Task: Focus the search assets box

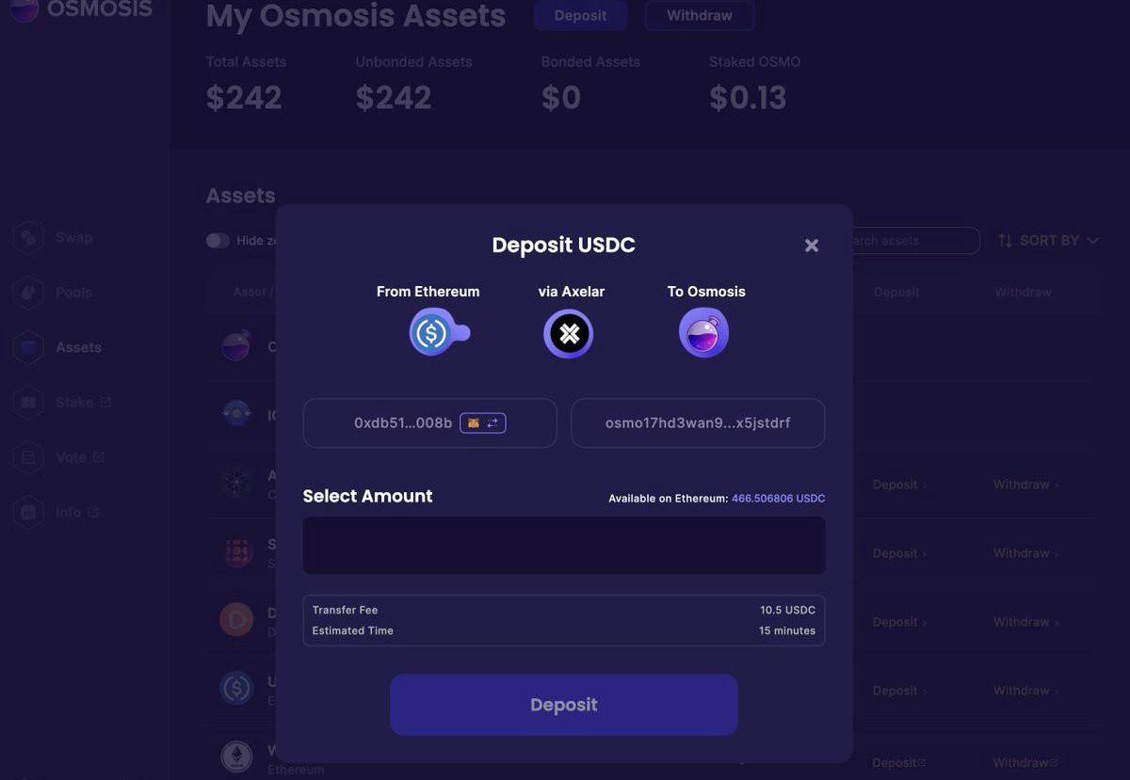Action: (x=909, y=241)
